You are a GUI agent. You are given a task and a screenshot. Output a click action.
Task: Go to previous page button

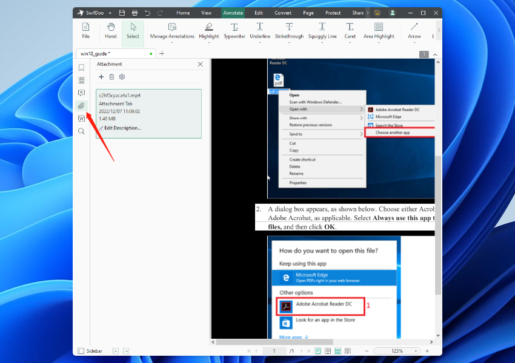[256, 351]
